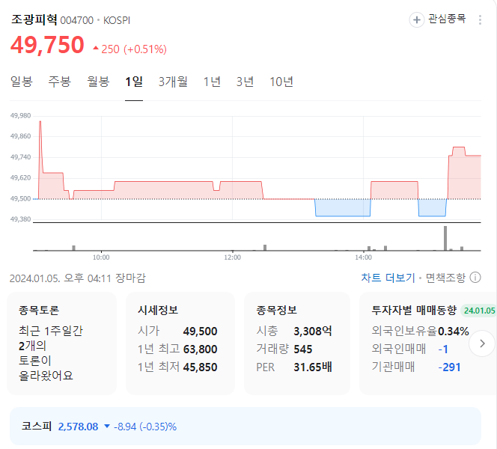Screen dimensions: 497x449
Task: Open the 차트 더보기 link
Action: 388,278
